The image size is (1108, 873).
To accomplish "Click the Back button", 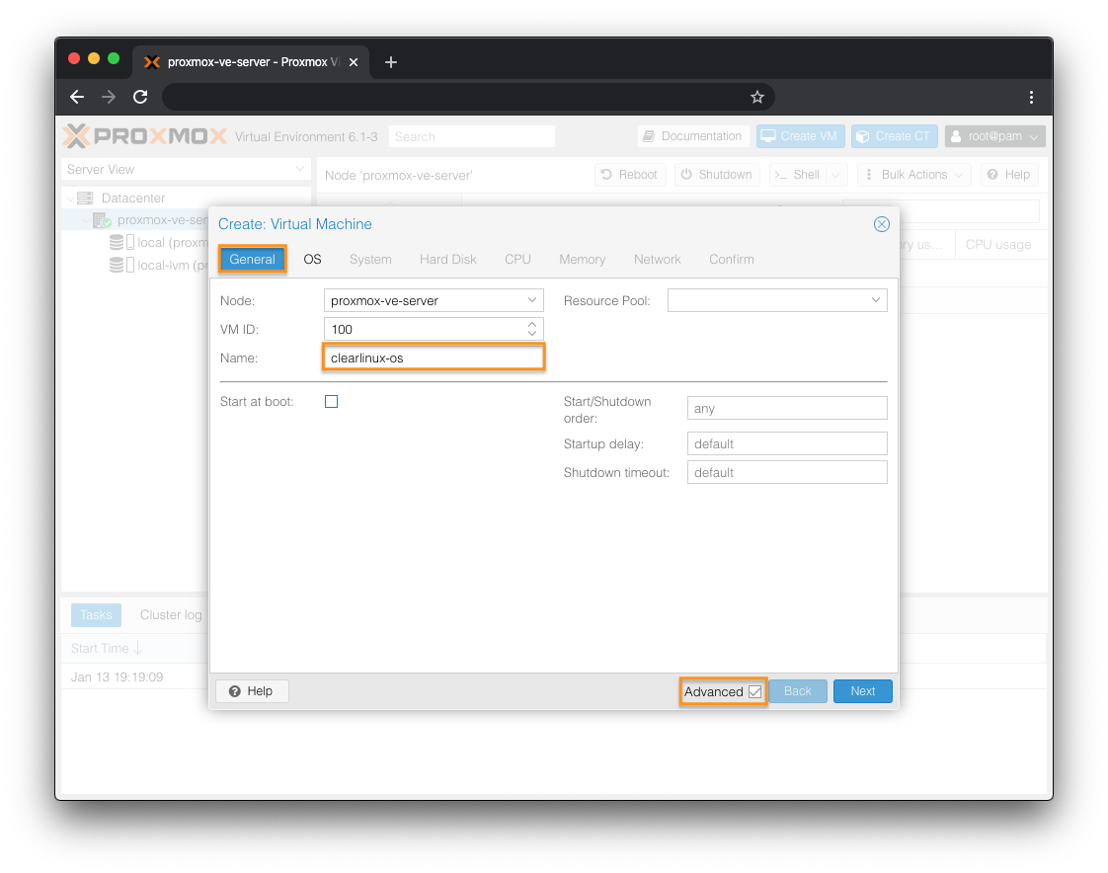I will click(798, 691).
